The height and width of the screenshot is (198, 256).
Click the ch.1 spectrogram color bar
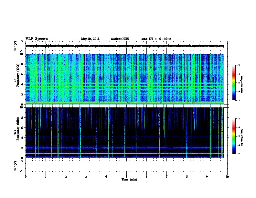click(x=234, y=83)
